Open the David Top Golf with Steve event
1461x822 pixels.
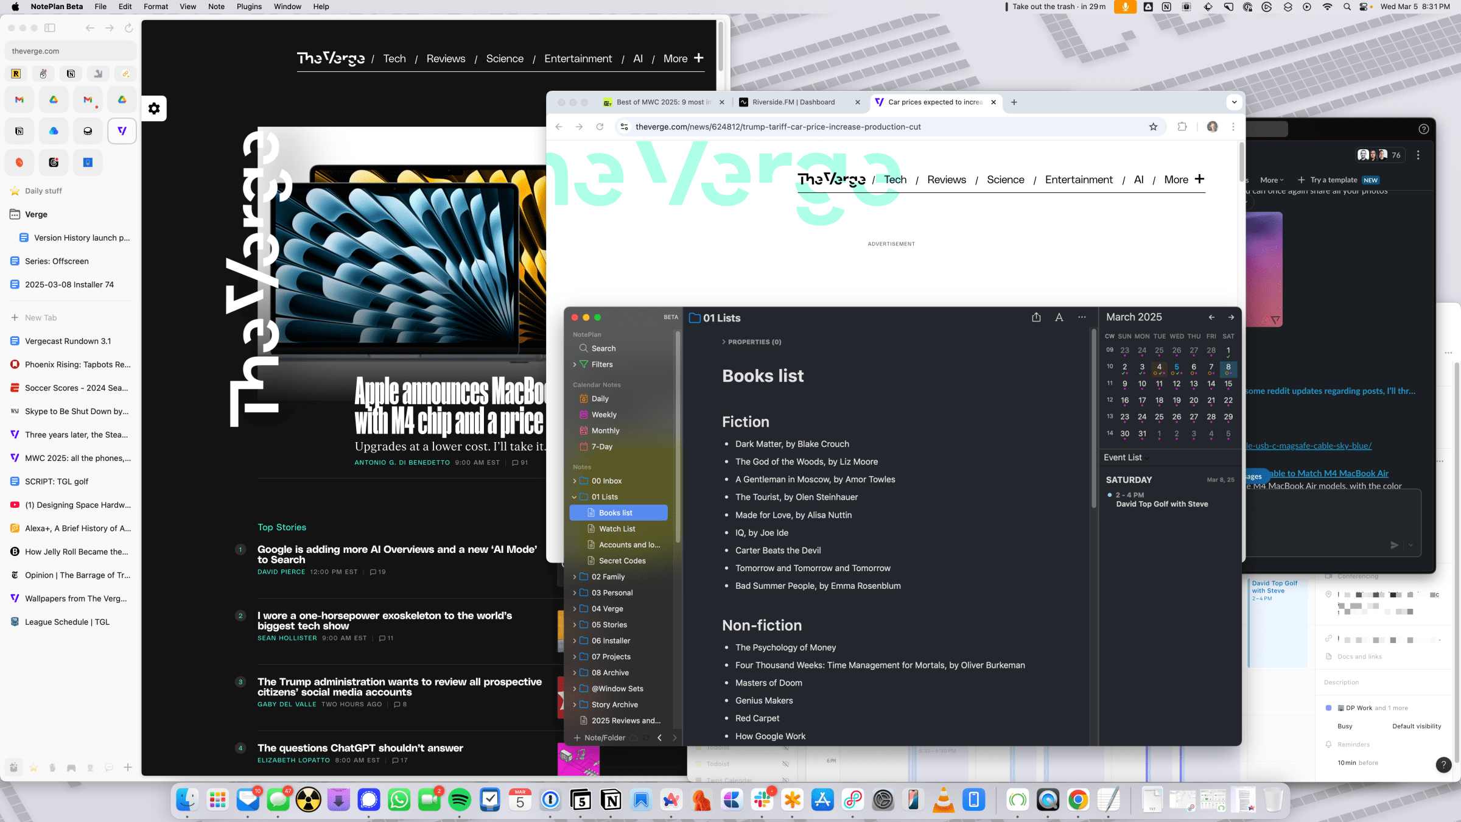1161,504
